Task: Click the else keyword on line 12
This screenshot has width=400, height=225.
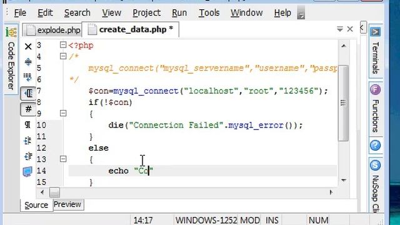Action: [x=99, y=148]
